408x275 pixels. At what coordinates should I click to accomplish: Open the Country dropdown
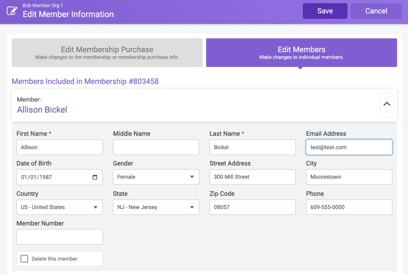pyautogui.click(x=59, y=207)
